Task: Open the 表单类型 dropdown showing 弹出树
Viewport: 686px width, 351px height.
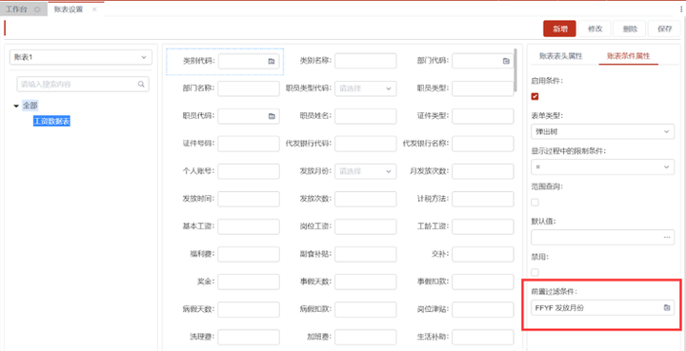Action: (x=602, y=131)
